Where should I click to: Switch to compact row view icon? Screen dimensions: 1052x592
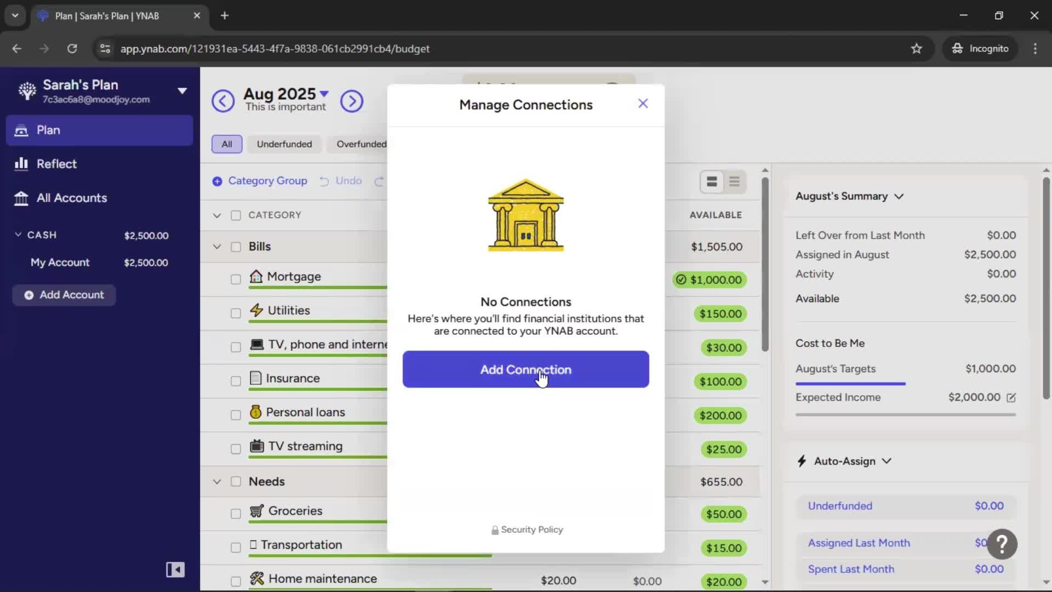[734, 181]
